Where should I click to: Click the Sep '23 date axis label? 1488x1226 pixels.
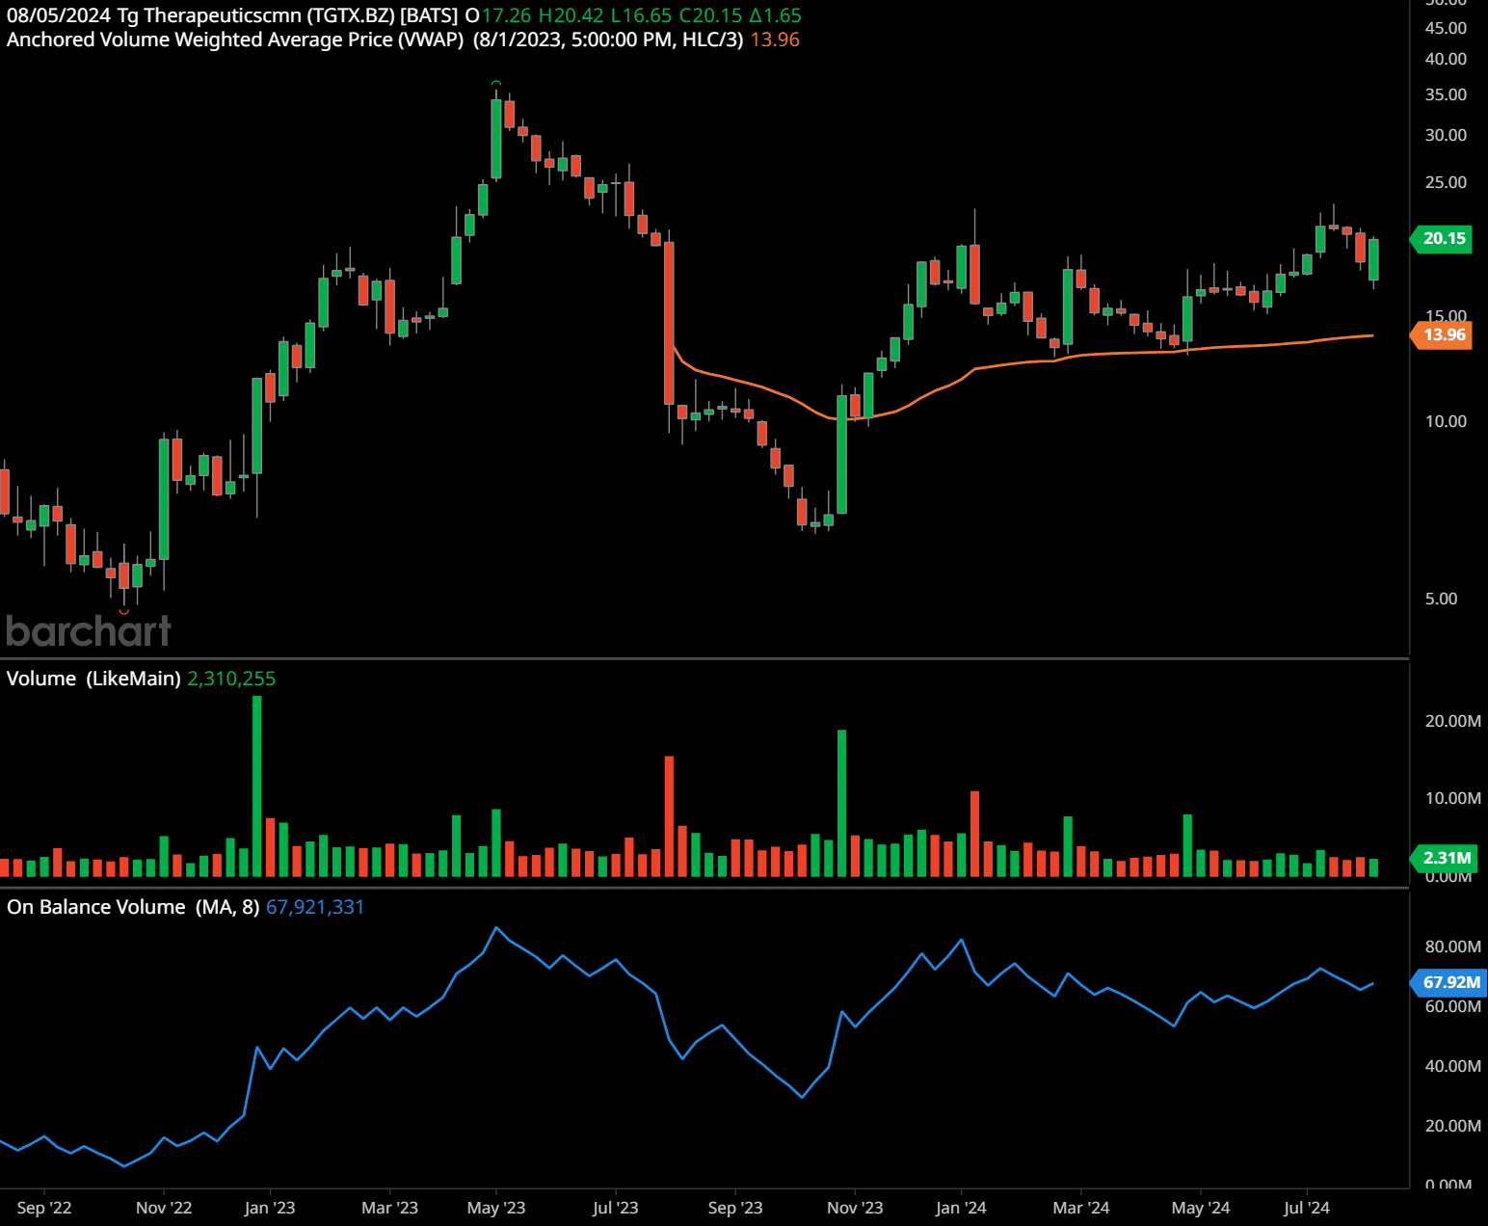[735, 1208]
